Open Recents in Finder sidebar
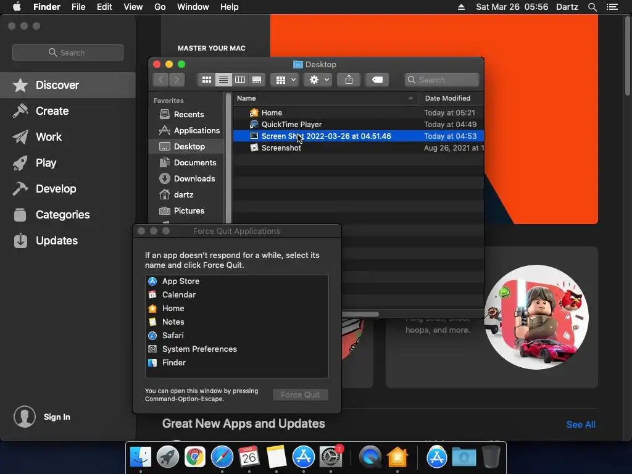Screen dimensions: 632x474 (x=186, y=114)
